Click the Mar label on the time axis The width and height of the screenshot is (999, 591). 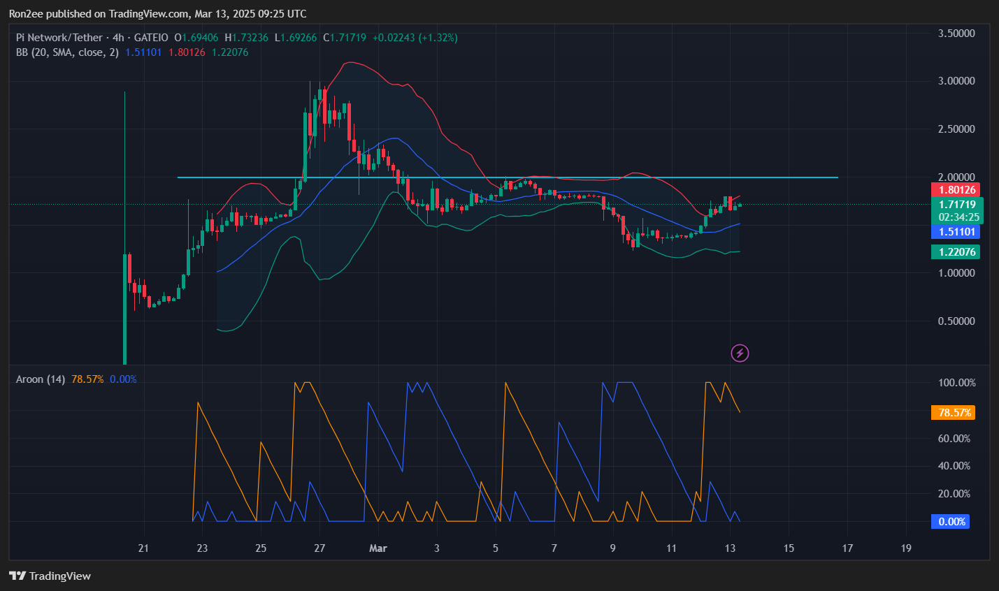pos(378,548)
